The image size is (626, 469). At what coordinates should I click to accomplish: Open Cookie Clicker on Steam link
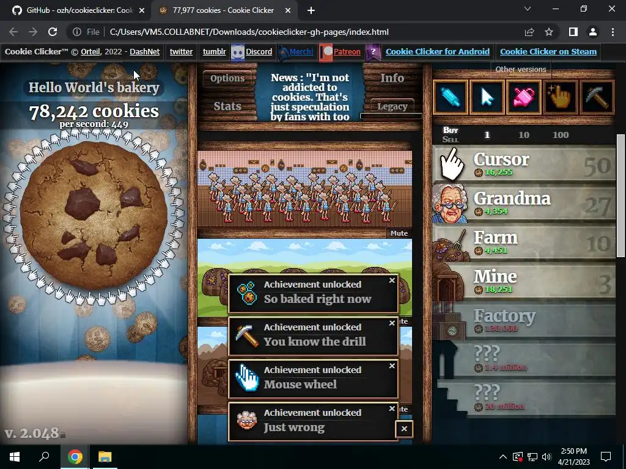548,51
